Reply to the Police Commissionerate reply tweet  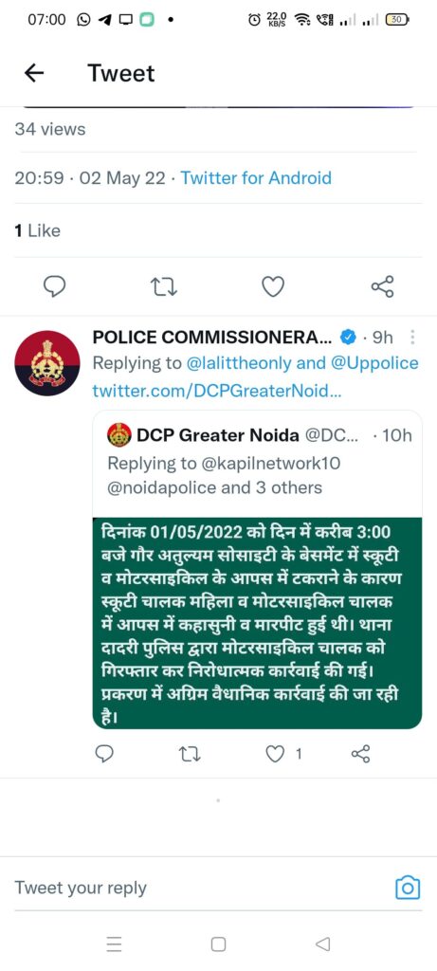(x=104, y=754)
